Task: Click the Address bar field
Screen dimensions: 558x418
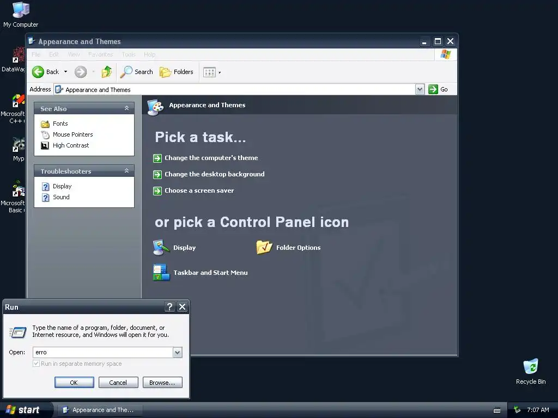Action: pyautogui.click(x=235, y=89)
